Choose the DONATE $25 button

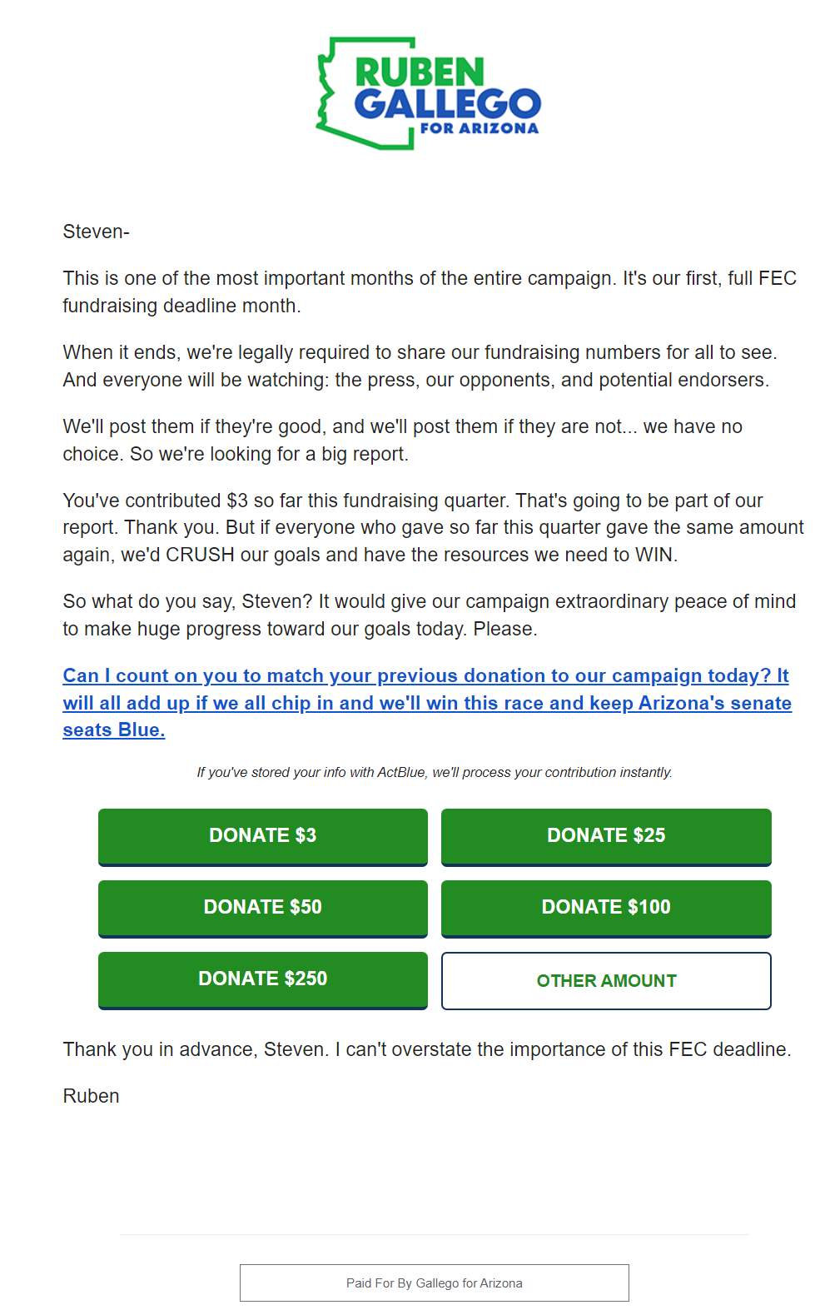click(606, 837)
